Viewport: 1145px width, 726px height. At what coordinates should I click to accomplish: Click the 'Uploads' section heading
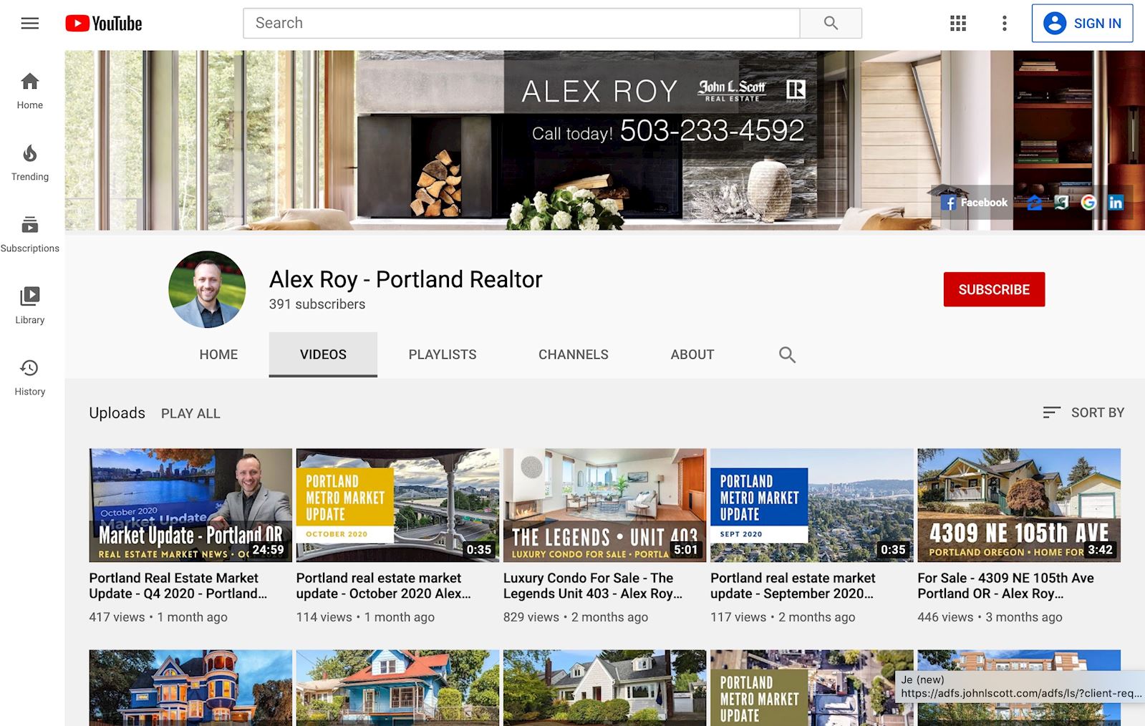coord(117,413)
